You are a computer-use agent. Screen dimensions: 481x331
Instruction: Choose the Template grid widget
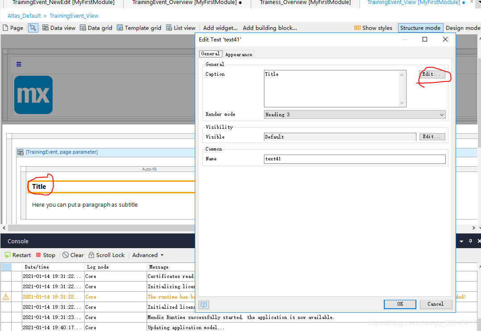(x=139, y=28)
